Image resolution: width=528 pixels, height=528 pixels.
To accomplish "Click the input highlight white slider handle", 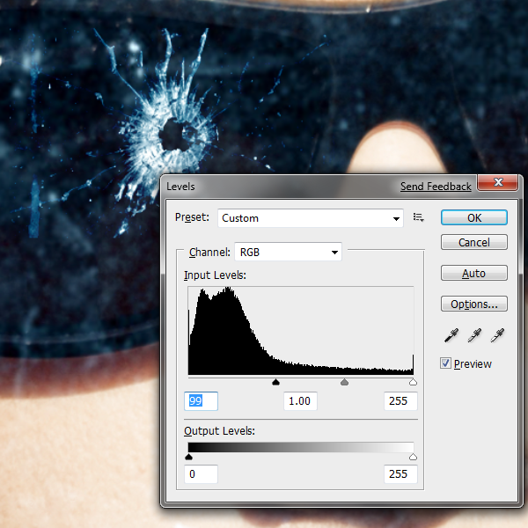I will (413, 383).
